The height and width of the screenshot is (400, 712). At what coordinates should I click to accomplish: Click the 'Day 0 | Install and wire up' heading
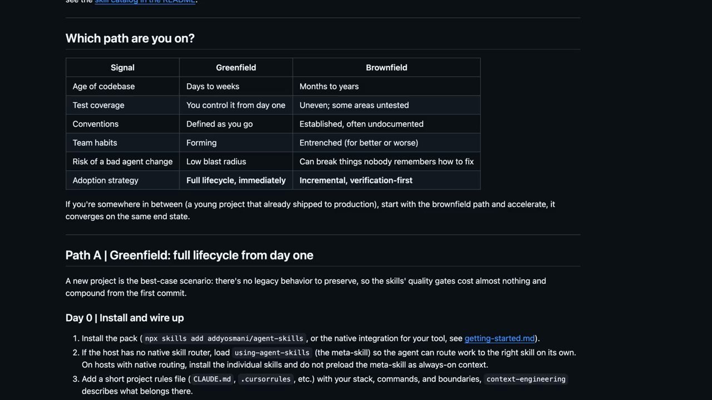pos(125,318)
